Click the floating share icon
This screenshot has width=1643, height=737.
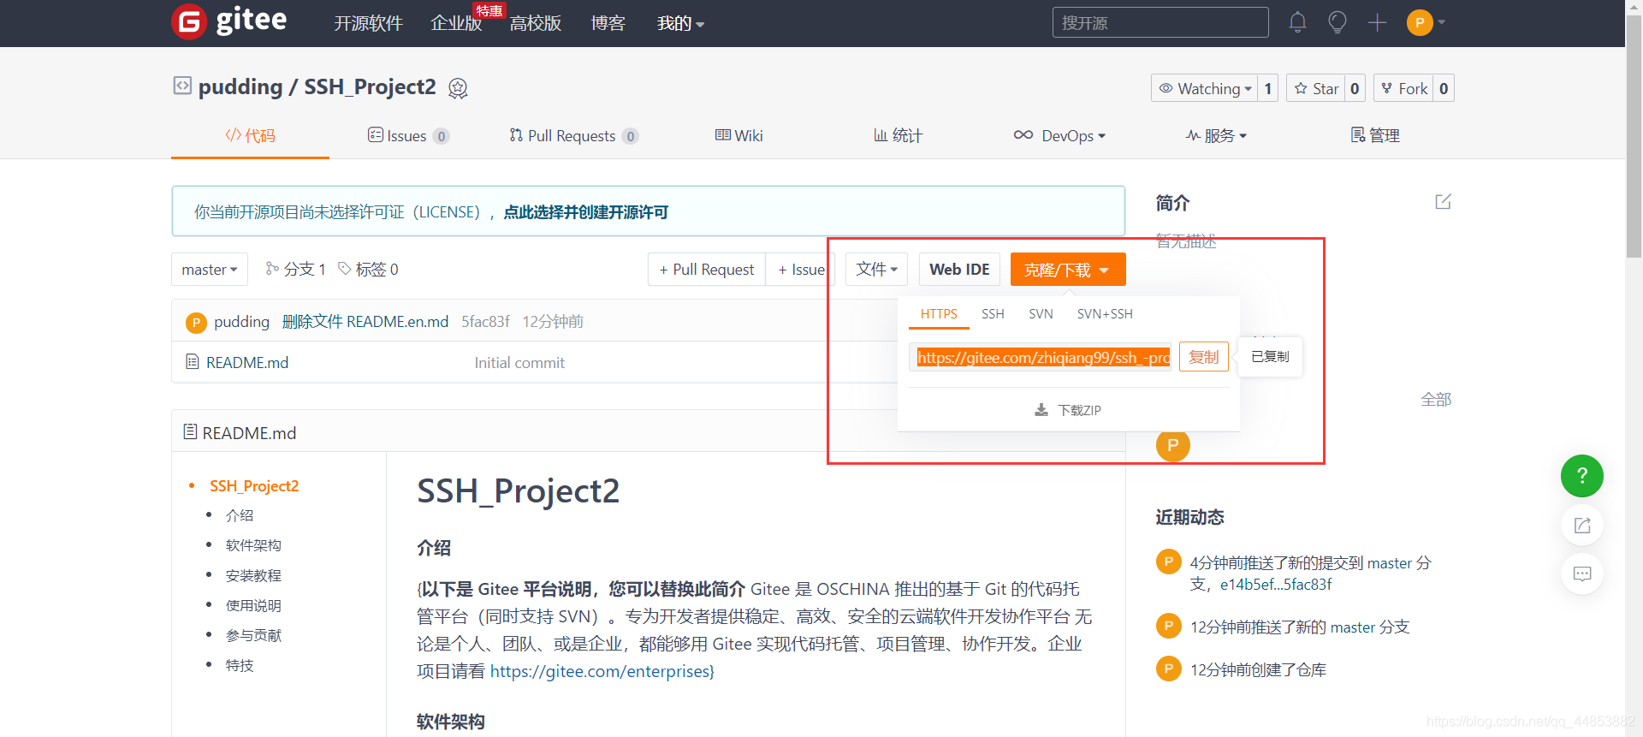tap(1582, 525)
